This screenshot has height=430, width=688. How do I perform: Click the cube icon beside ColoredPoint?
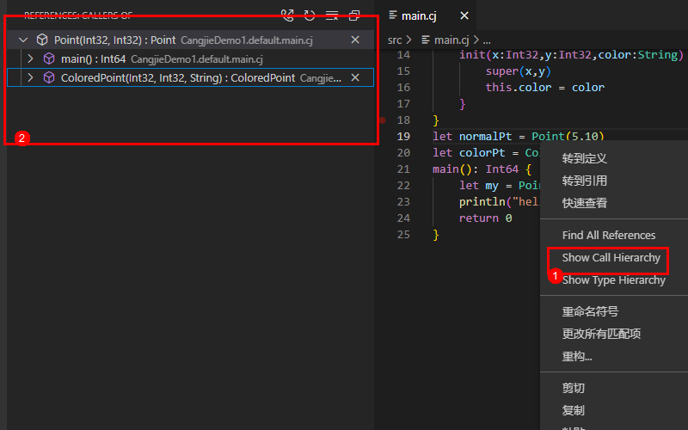click(49, 77)
